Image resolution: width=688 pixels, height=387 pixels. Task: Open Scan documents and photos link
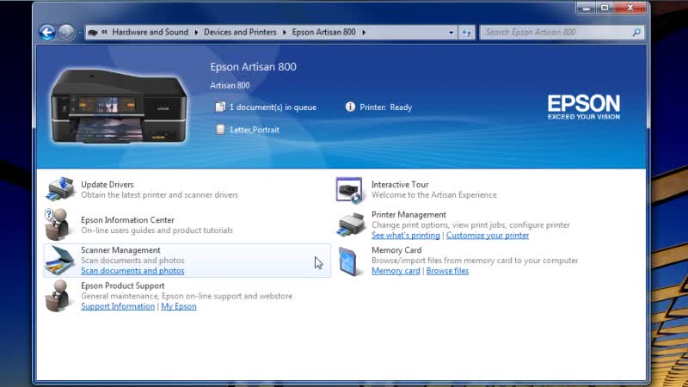[x=132, y=271]
